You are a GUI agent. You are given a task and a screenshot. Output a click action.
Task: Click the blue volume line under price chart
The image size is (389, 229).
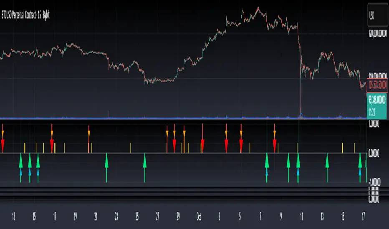[x=183, y=118]
